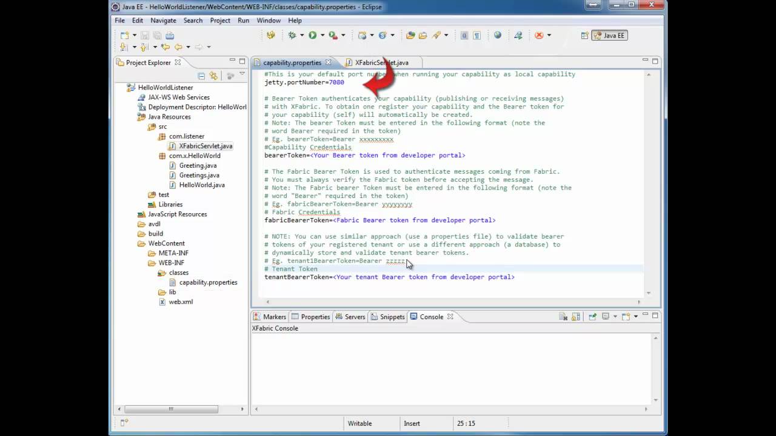Click the tenantBearerToken property line in the editor
This screenshot has height=436, width=776.
tap(389, 277)
